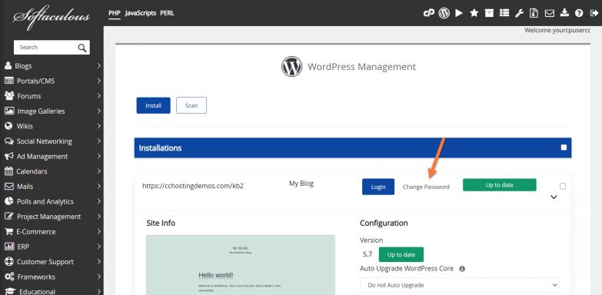602x295 pixels.
Task: Click the version number 5.7
Action: pyautogui.click(x=368, y=254)
